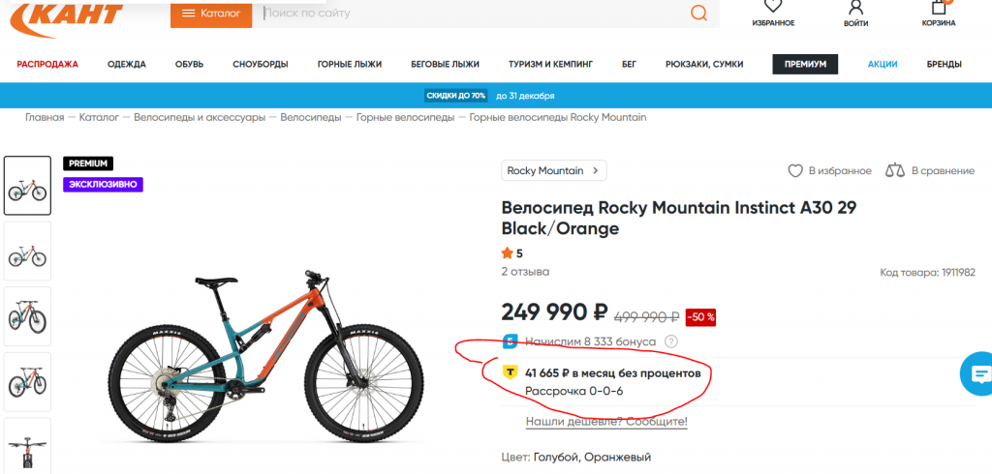Open the 2 отзыва reviews link
Screen dimensions: 992x474
525,271
